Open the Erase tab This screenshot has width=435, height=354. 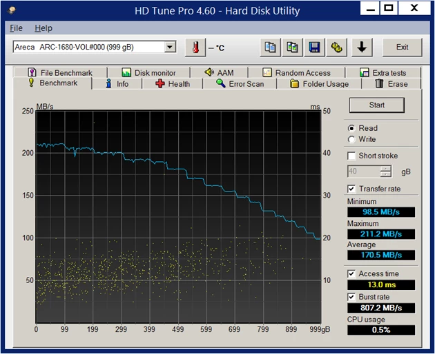(391, 84)
